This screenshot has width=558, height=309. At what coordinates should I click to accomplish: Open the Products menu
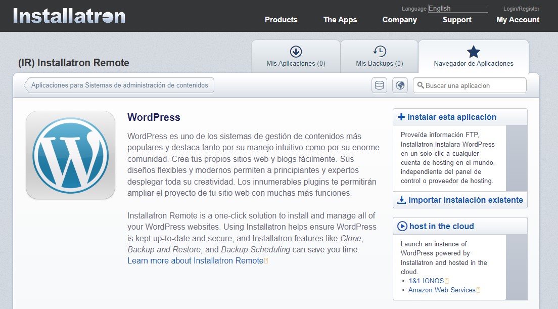point(281,20)
